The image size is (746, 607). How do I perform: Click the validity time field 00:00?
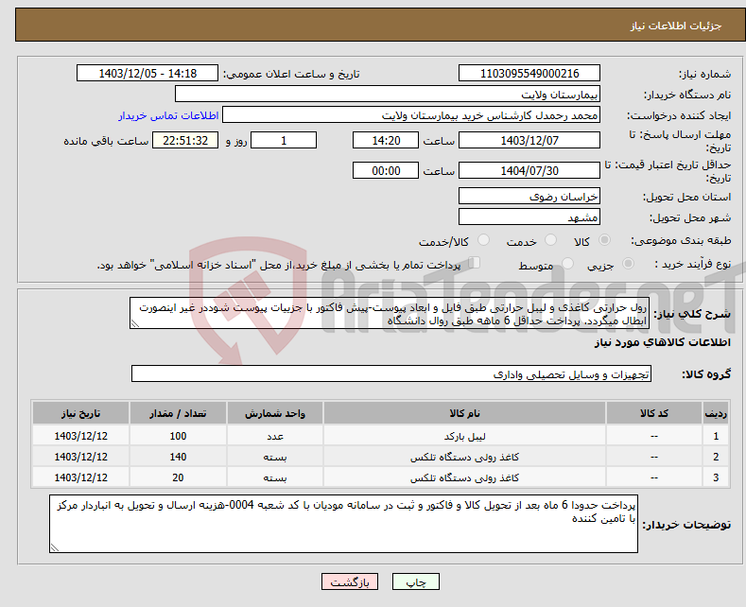click(386, 170)
